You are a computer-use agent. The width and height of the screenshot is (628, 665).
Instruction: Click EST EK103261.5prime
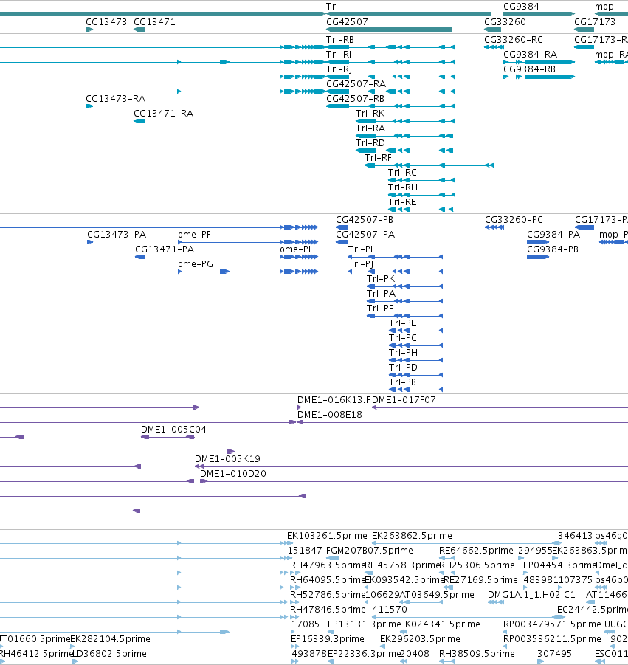(x=327, y=536)
